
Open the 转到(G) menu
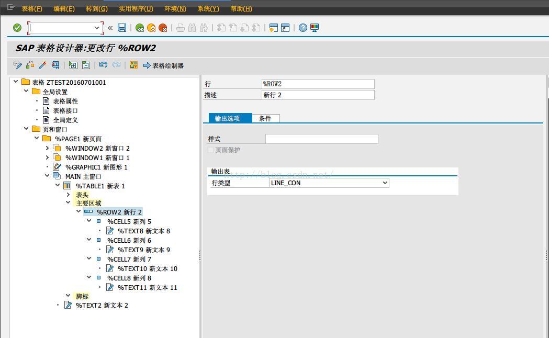[97, 9]
